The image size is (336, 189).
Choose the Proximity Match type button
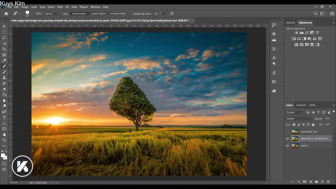118,14
